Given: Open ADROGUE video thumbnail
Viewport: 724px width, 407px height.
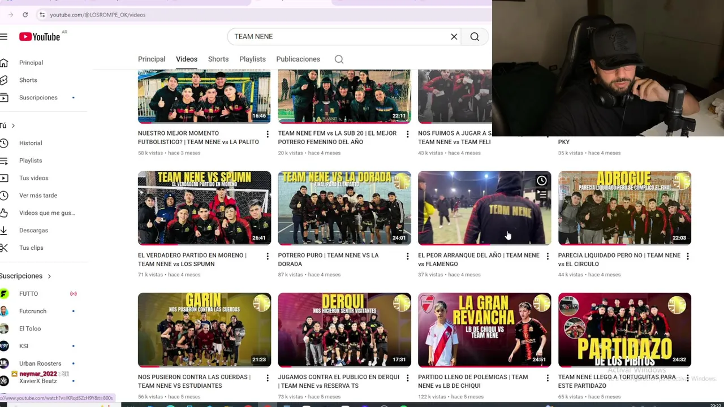Looking at the screenshot, I should (624, 208).
